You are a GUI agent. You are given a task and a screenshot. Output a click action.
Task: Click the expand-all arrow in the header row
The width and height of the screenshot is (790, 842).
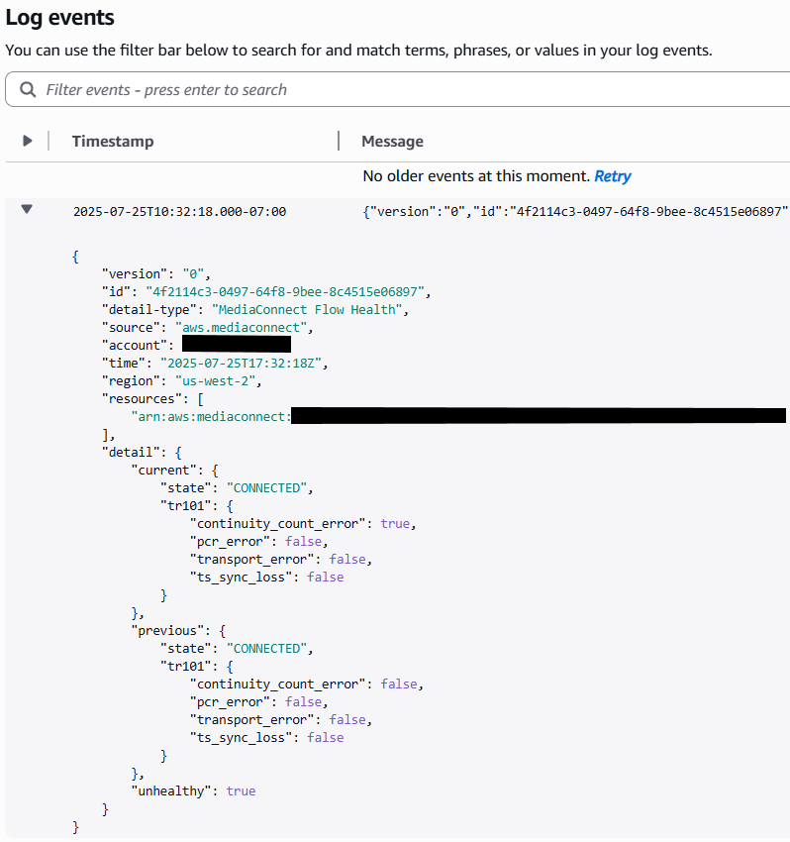coord(27,140)
